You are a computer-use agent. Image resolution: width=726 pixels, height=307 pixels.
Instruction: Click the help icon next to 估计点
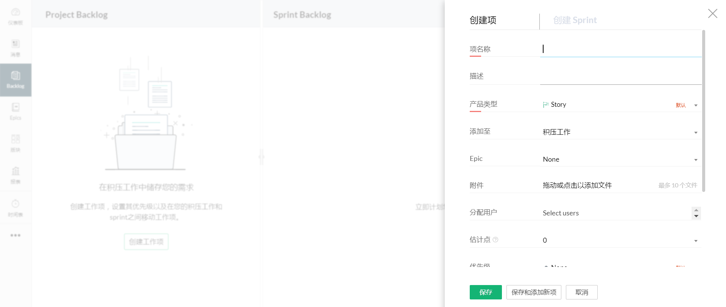(495, 240)
